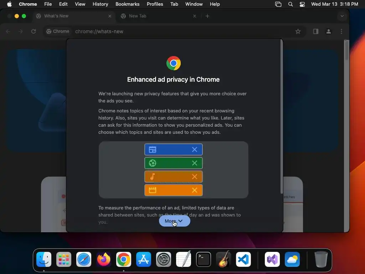365x274 pixels.
Task: Click the Chrome icon in the Dock
Action: point(124,259)
